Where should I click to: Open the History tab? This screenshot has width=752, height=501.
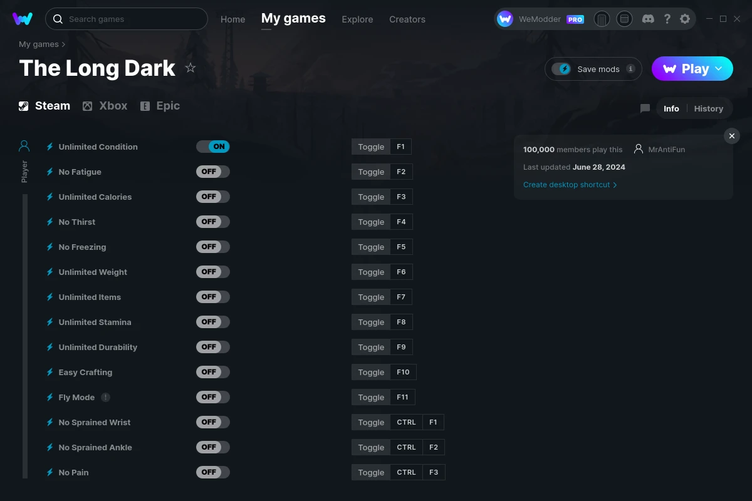[x=708, y=108]
